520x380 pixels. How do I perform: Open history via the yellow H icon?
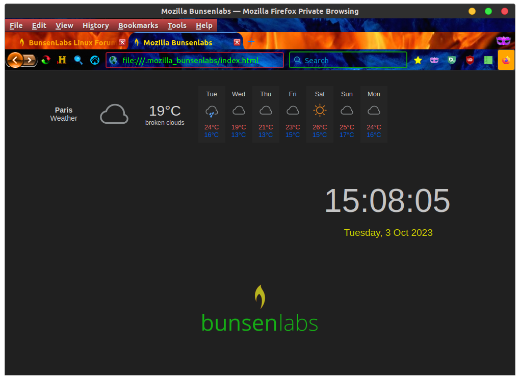pos(62,60)
